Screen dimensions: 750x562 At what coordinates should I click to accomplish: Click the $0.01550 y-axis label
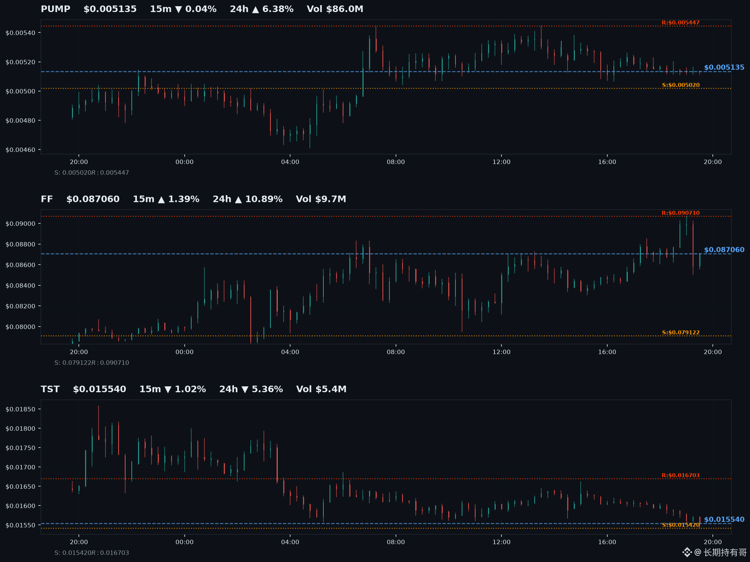(x=21, y=525)
